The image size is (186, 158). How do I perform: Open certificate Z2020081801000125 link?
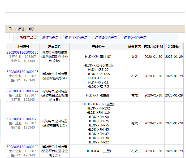22,72
